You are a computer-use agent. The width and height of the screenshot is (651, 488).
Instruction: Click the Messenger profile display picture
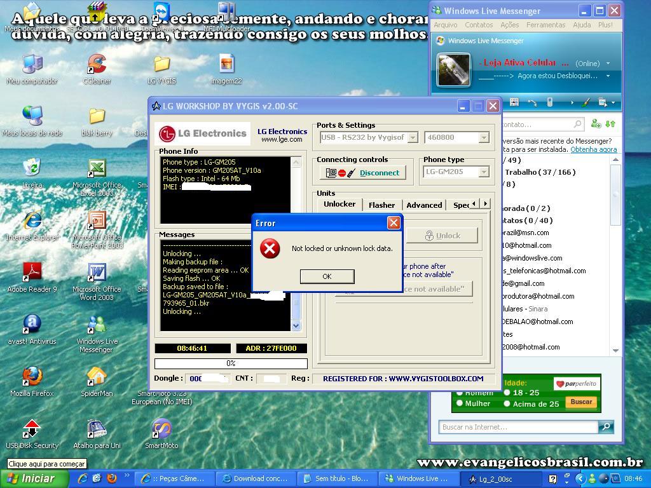tap(454, 70)
